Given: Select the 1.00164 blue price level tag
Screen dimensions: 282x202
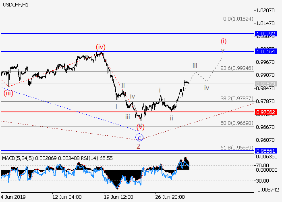Looking at the screenshot, I should pos(267,51).
